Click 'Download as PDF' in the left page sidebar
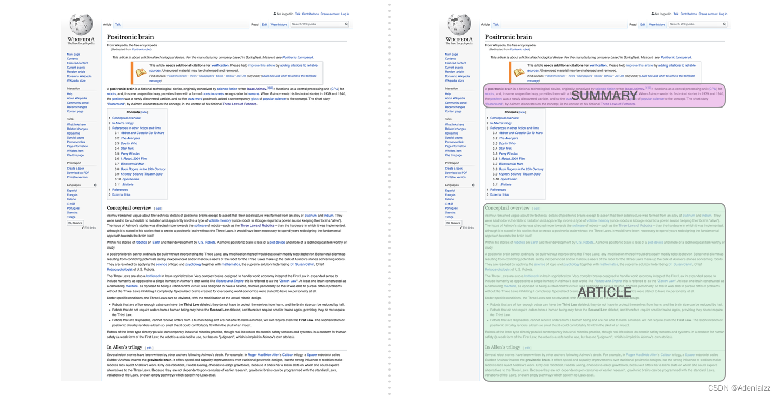This screenshot has width=779, height=396. coord(78,173)
